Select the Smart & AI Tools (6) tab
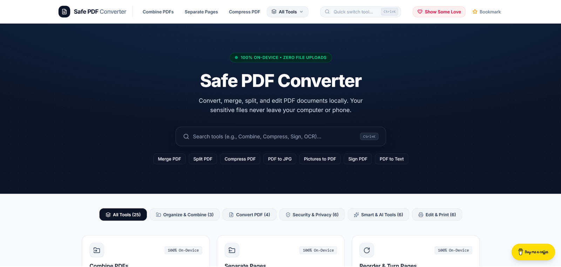 (x=378, y=215)
